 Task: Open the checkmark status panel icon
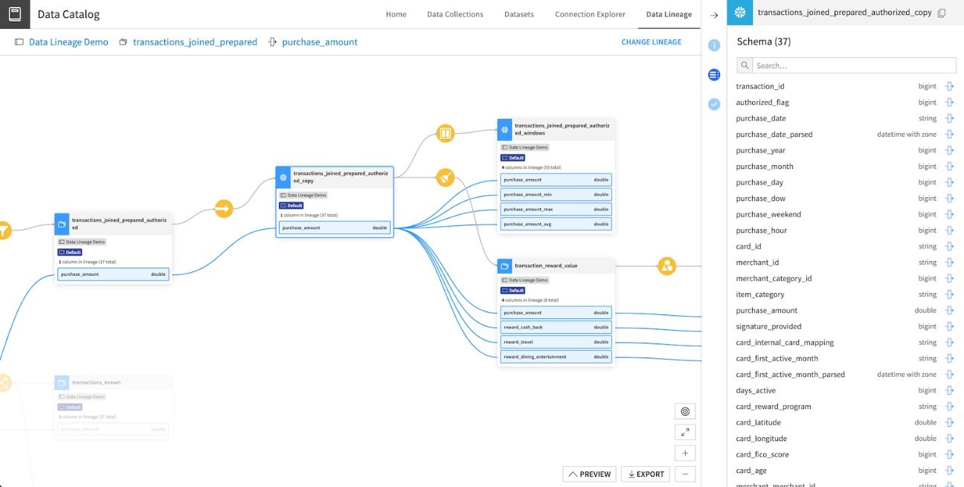(714, 105)
